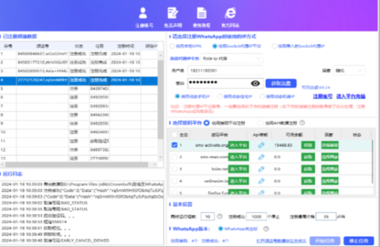
Task: Show the password with the eye icon
Action: (x=255, y=84)
